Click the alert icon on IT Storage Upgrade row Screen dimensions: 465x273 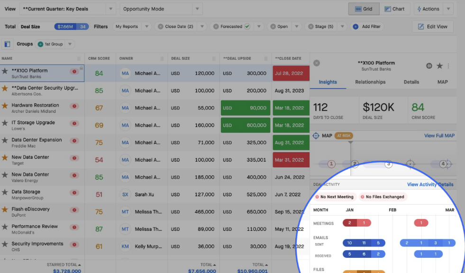coord(74,123)
